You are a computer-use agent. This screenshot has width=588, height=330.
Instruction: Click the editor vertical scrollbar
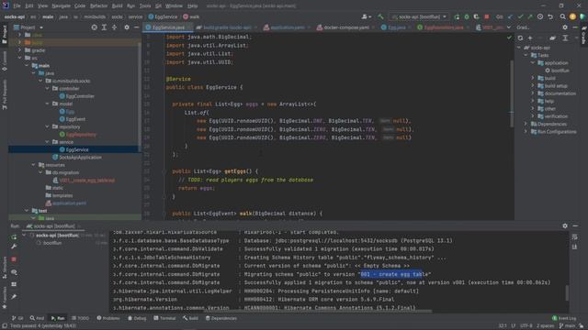coord(512,93)
